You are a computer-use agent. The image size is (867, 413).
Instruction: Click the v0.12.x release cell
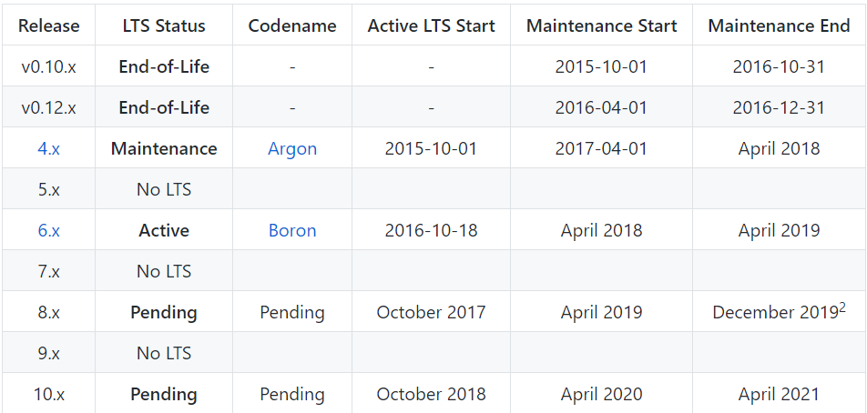pos(48,107)
